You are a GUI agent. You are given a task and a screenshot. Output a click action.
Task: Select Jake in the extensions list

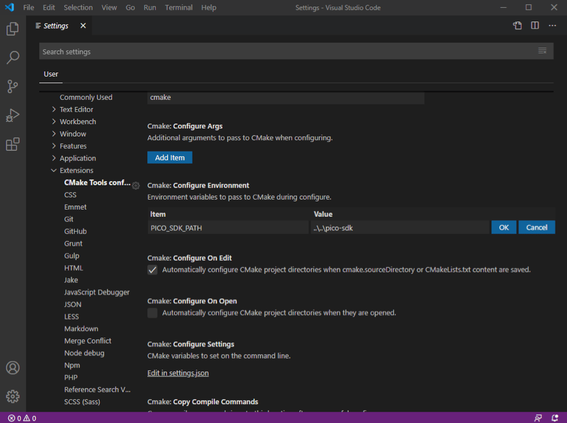click(x=71, y=280)
